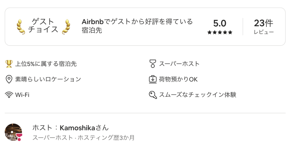Click the ホスト：Kamoshikaさん heading
Screen dimensions: 294x150
(x=71, y=128)
